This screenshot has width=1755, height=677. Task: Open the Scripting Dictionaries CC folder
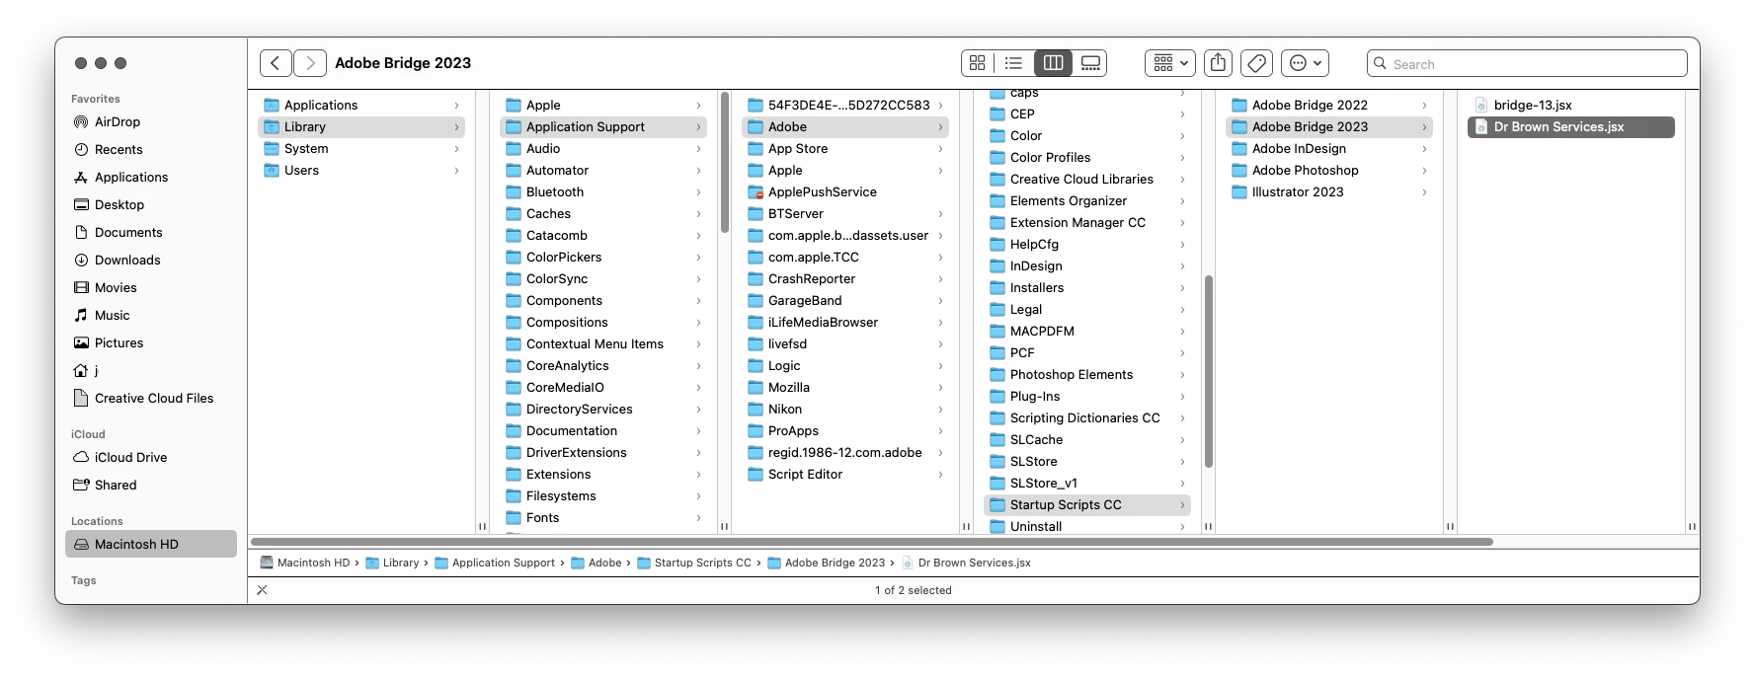[1087, 418]
